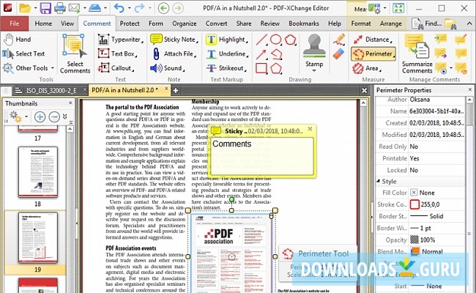Select the Highlight markup tool
The width and height of the screenshot is (476, 293).
227,40
